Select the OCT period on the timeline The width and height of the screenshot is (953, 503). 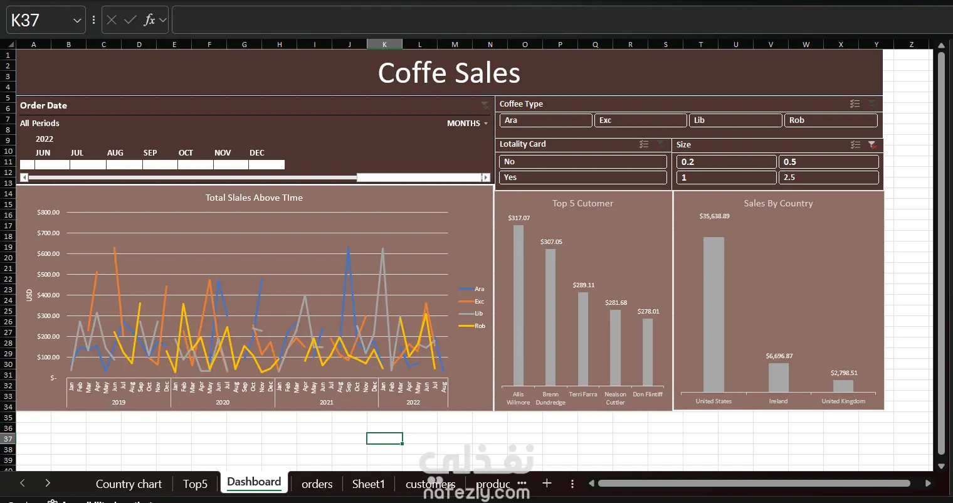coord(196,164)
